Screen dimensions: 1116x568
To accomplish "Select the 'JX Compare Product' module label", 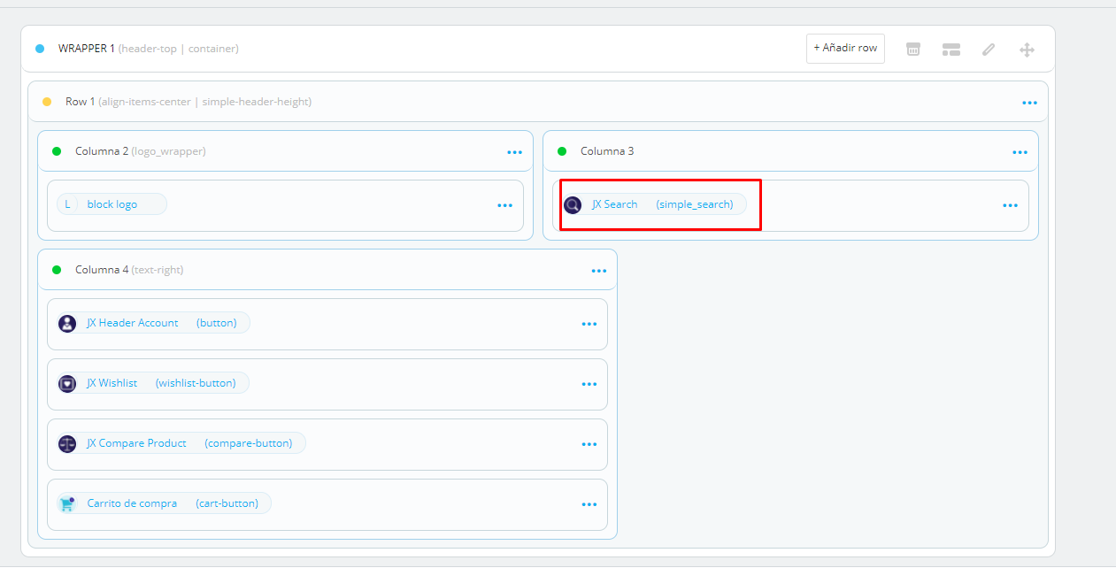I will [137, 443].
